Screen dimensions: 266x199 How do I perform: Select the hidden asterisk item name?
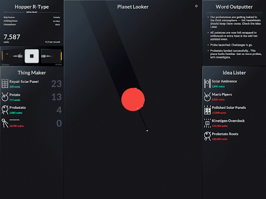pos(15,120)
